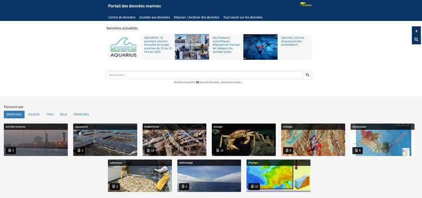This screenshot has height=198, width=422.
Task: Click document count badge on Halieutique card
Action: [115, 187]
